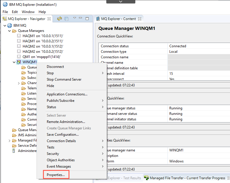Click the Topics folder icon

(x=24, y=73)
